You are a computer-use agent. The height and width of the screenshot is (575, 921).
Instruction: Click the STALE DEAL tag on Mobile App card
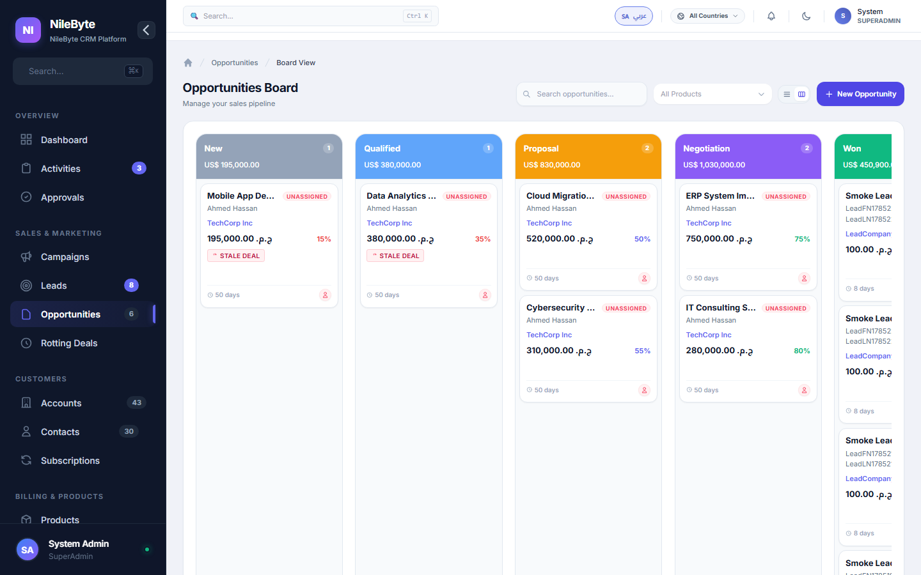[236, 256]
